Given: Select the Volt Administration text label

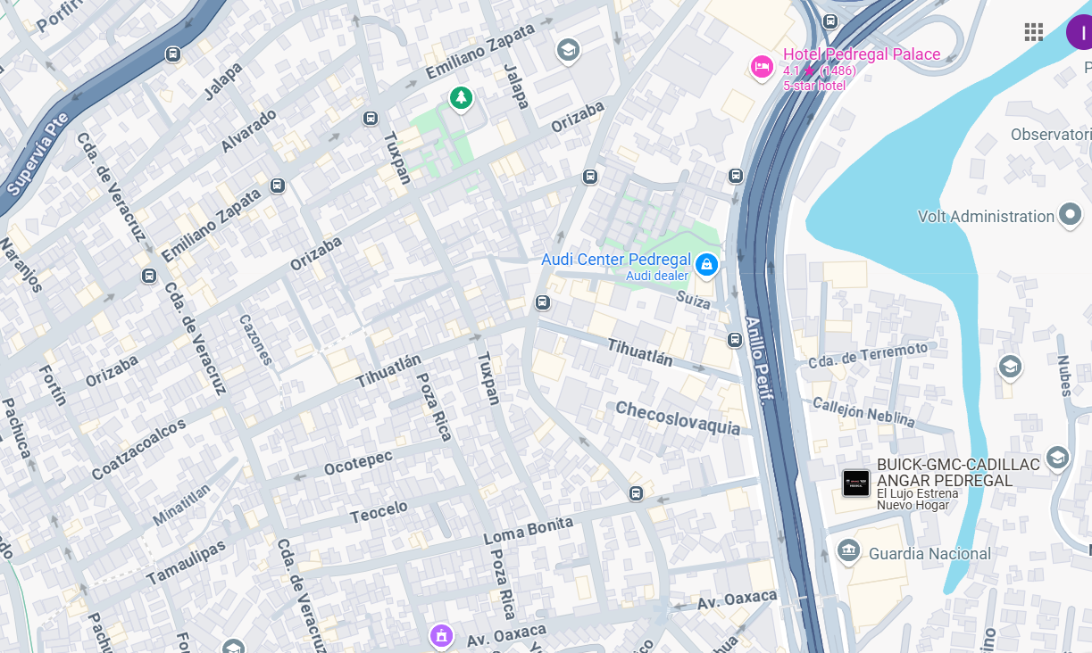Looking at the screenshot, I should point(986,217).
